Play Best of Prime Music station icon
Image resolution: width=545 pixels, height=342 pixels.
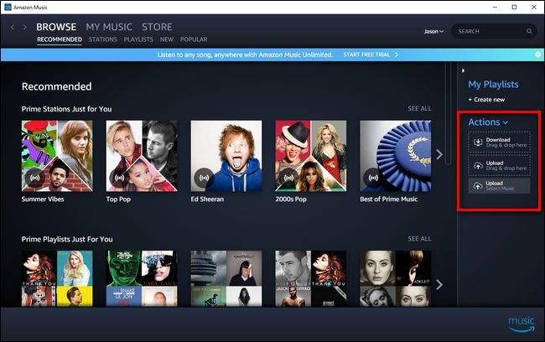(x=373, y=178)
